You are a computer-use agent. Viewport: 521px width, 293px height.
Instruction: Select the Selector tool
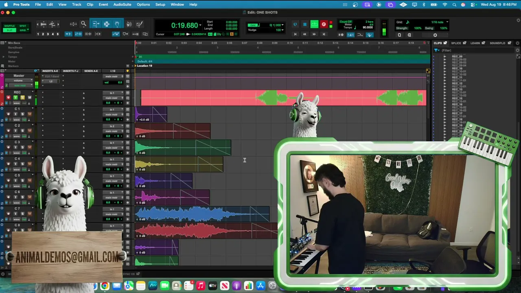click(x=107, y=24)
